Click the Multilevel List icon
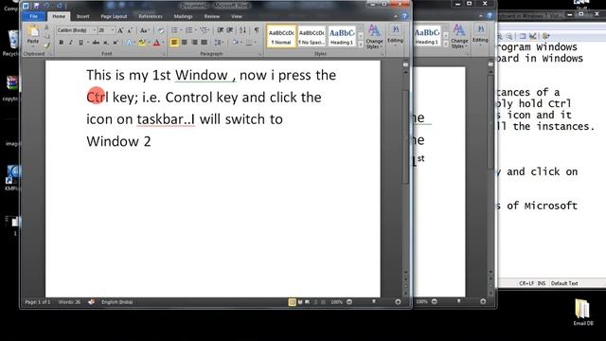The height and width of the screenshot is (341, 606). pos(204,30)
